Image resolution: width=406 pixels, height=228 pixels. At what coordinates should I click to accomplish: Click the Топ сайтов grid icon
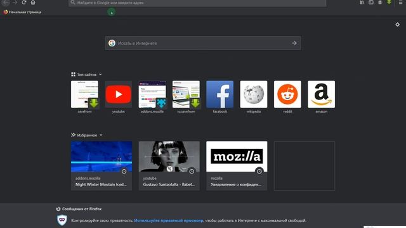[74, 75]
